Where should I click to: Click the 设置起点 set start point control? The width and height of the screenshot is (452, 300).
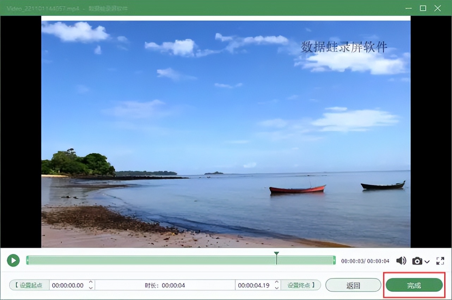pyautogui.click(x=29, y=285)
